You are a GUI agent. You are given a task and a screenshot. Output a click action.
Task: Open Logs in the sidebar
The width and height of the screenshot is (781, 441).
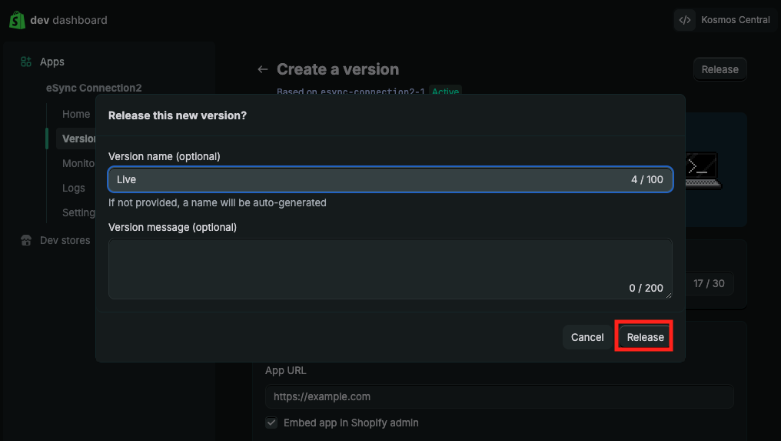click(74, 188)
